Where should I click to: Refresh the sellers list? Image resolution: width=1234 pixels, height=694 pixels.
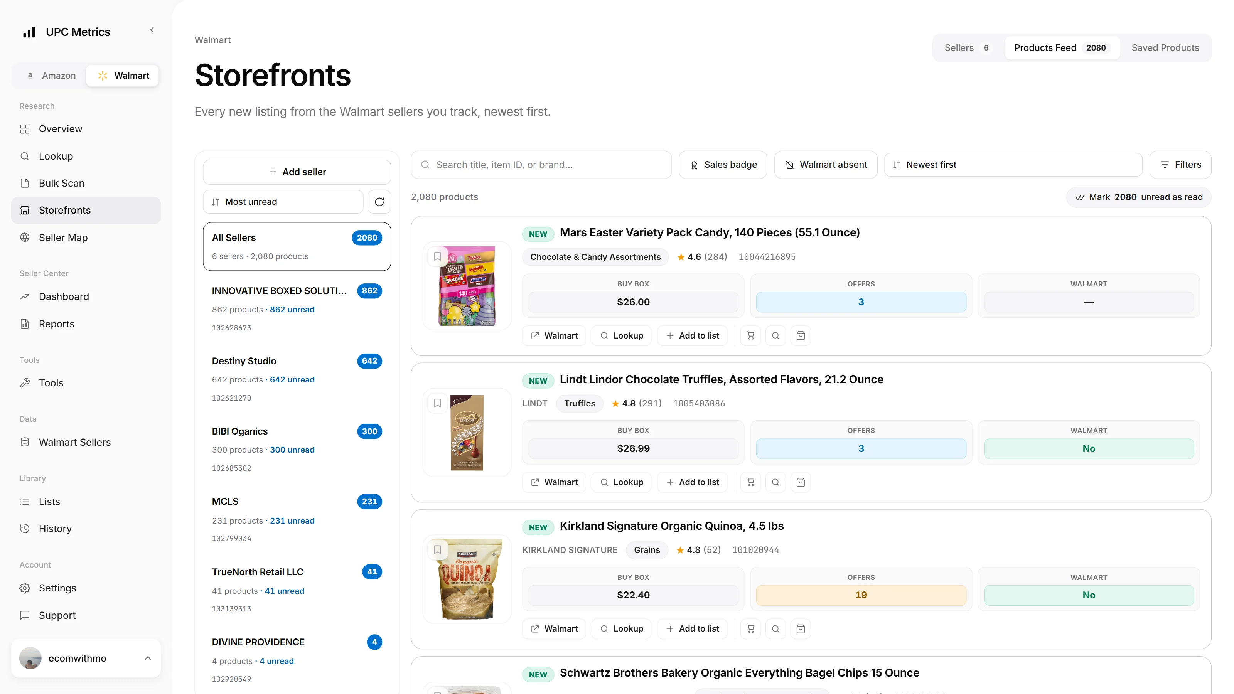[x=379, y=202]
